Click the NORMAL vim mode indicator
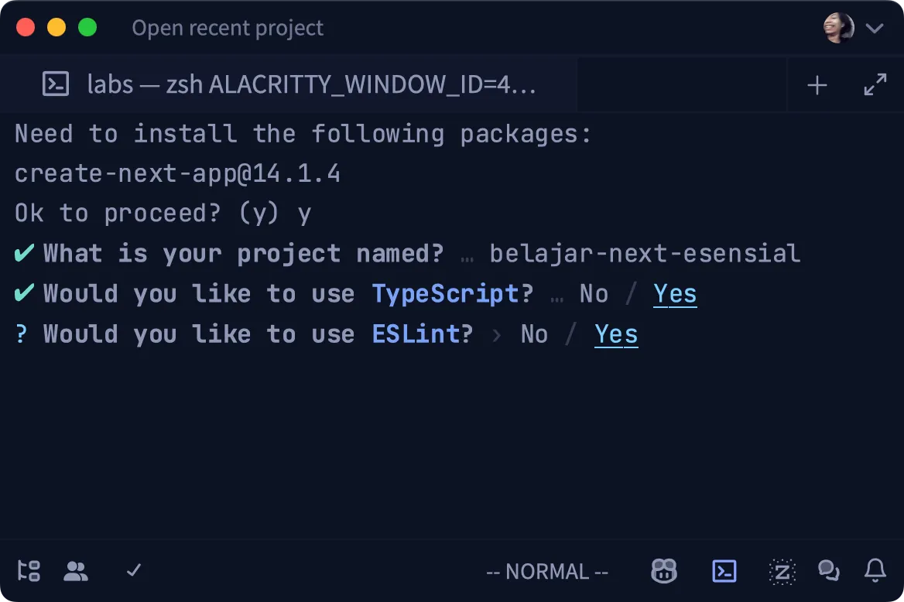The height and width of the screenshot is (602, 904). [547, 572]
